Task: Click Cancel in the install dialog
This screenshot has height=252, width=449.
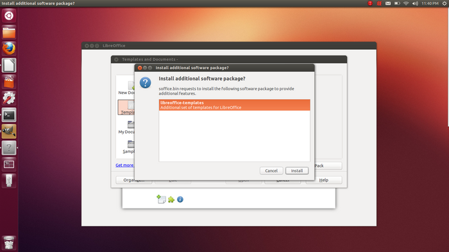Action: point(271,171)
